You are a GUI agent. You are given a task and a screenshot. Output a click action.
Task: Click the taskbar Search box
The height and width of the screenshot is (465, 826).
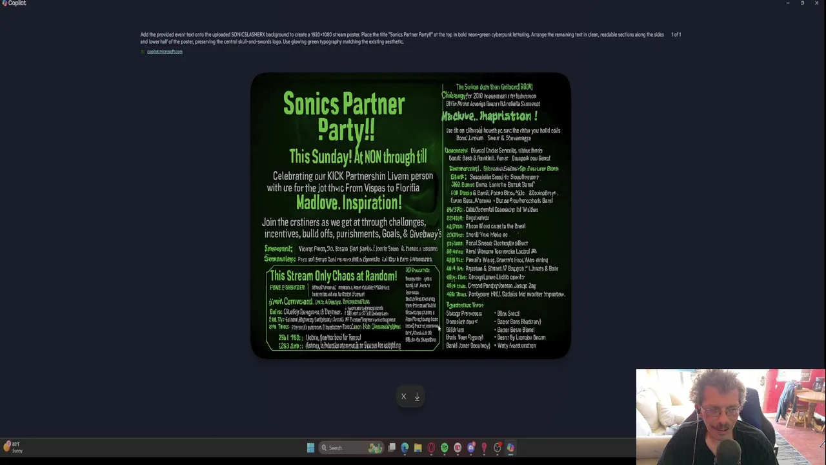[x=352, y=448]
